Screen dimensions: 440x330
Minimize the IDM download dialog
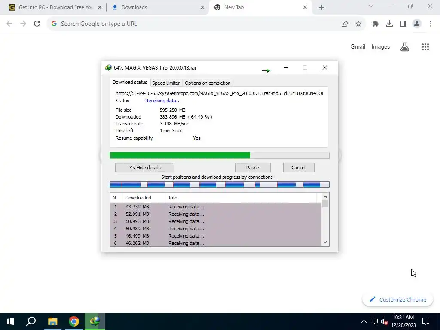click(286, 67)
